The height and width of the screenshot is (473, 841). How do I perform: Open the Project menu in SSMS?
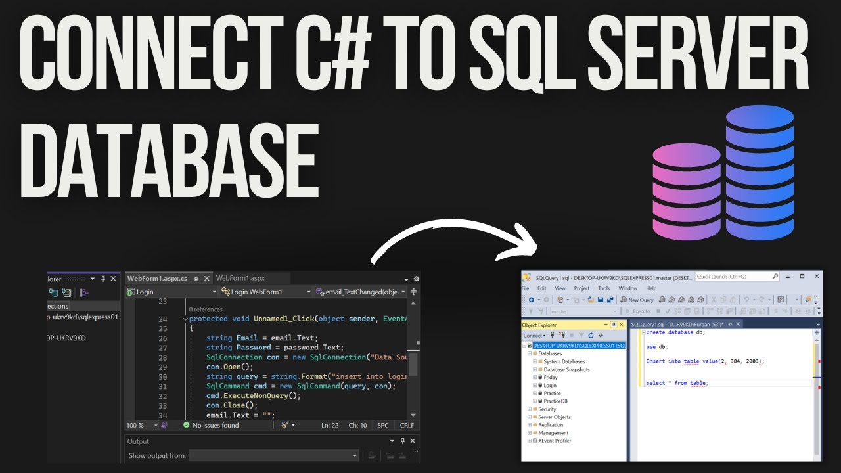pyautogui.click(x=581, y=288)
